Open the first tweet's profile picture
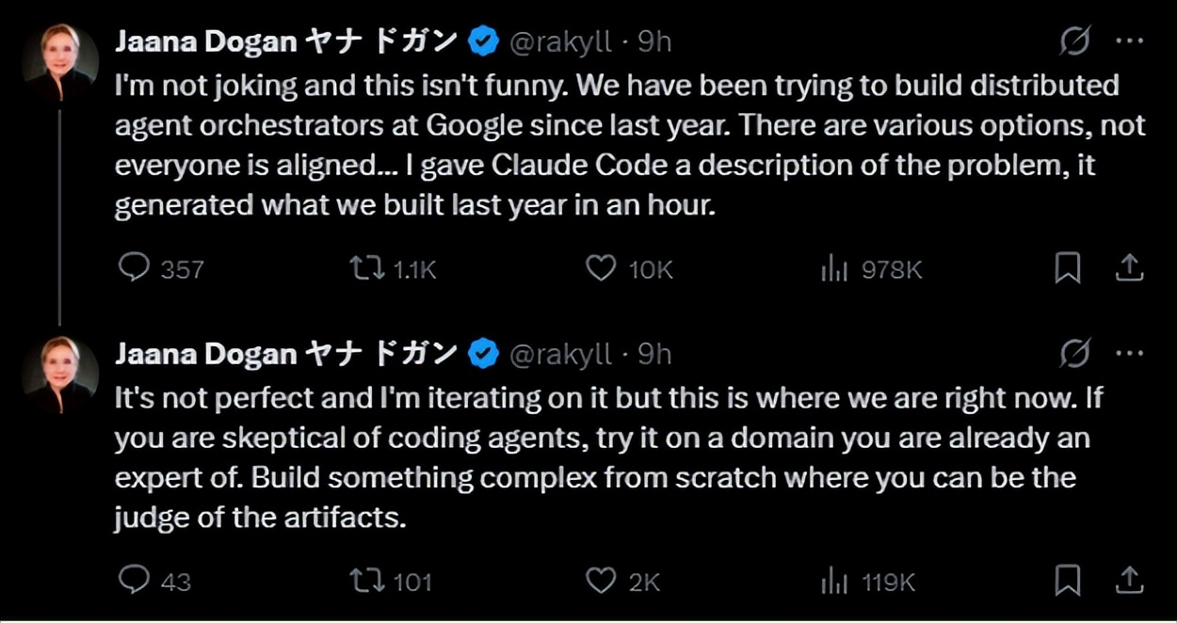Screen dimensions: 1177x623 60,59
